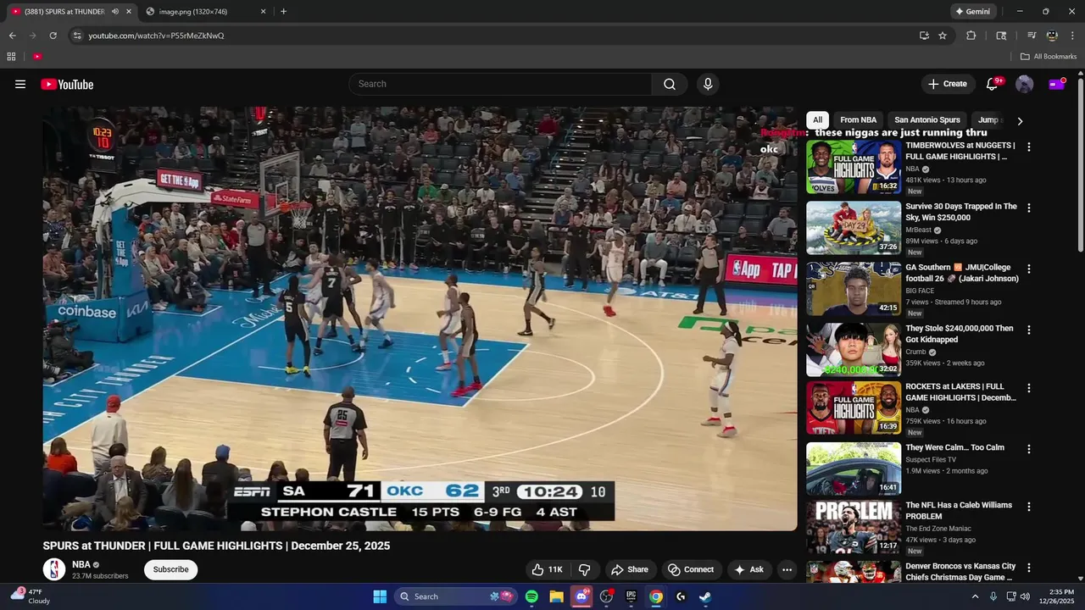
Task: Bookmark this page with the star
Action: pyautogui.click(x=943, y=36)
